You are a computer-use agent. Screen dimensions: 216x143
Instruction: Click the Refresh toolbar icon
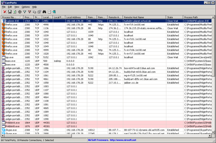[15, 12]
